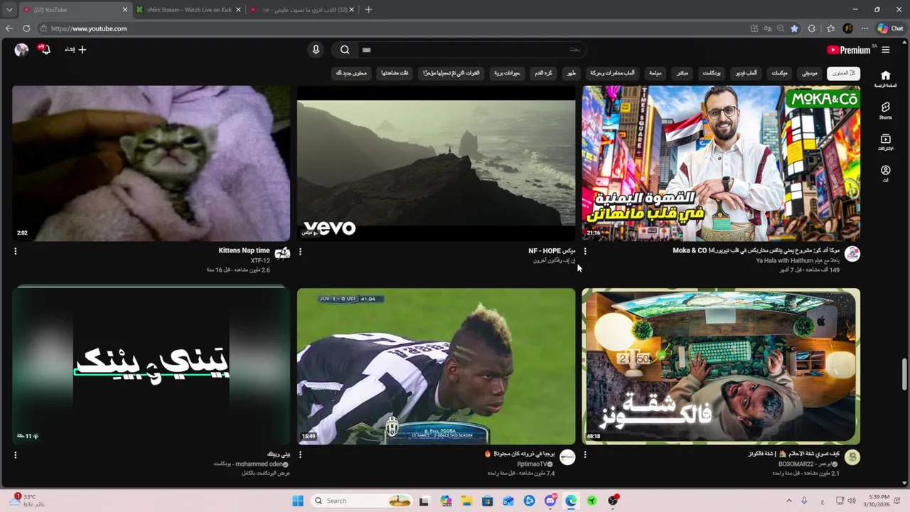This screenshot has height=512, width=910.
Task: Select the 'ميكسات' filter chip
Action: tap(780, 73)
